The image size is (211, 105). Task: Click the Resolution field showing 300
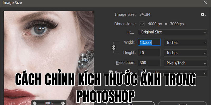click(x=149, y=63)
